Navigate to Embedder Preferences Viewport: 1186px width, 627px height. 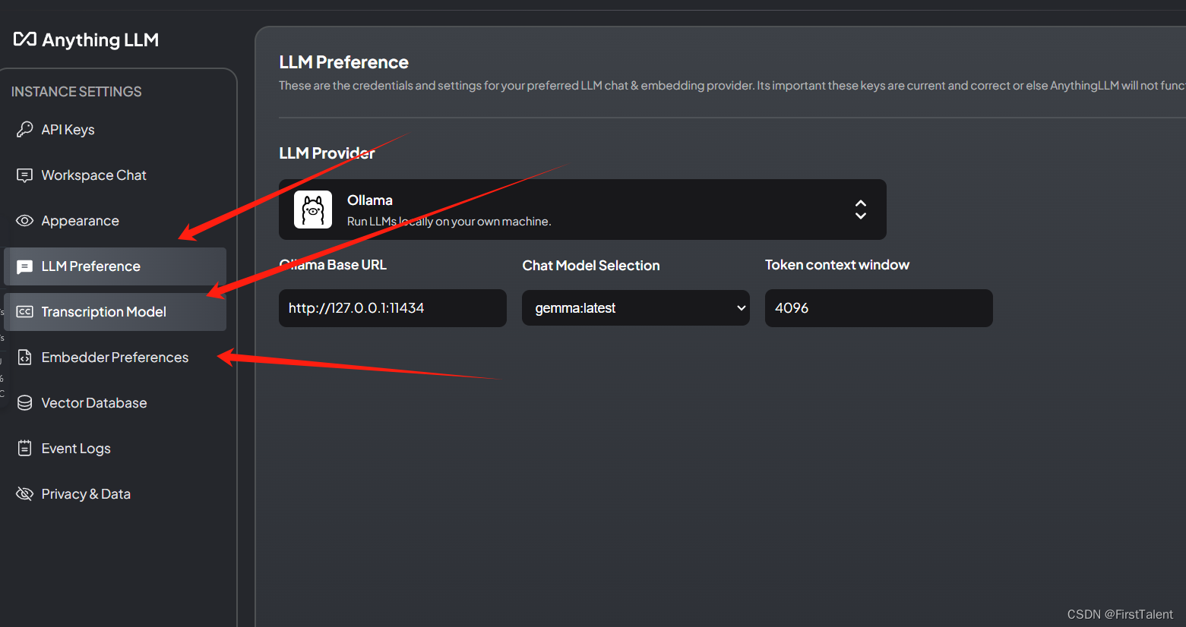click(x=115, y=358)
